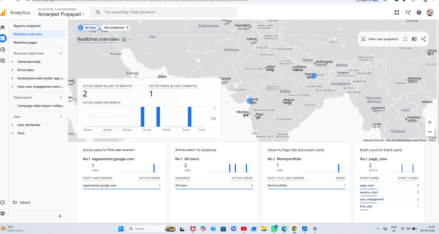Expand the Tech item

pos(13,133)
